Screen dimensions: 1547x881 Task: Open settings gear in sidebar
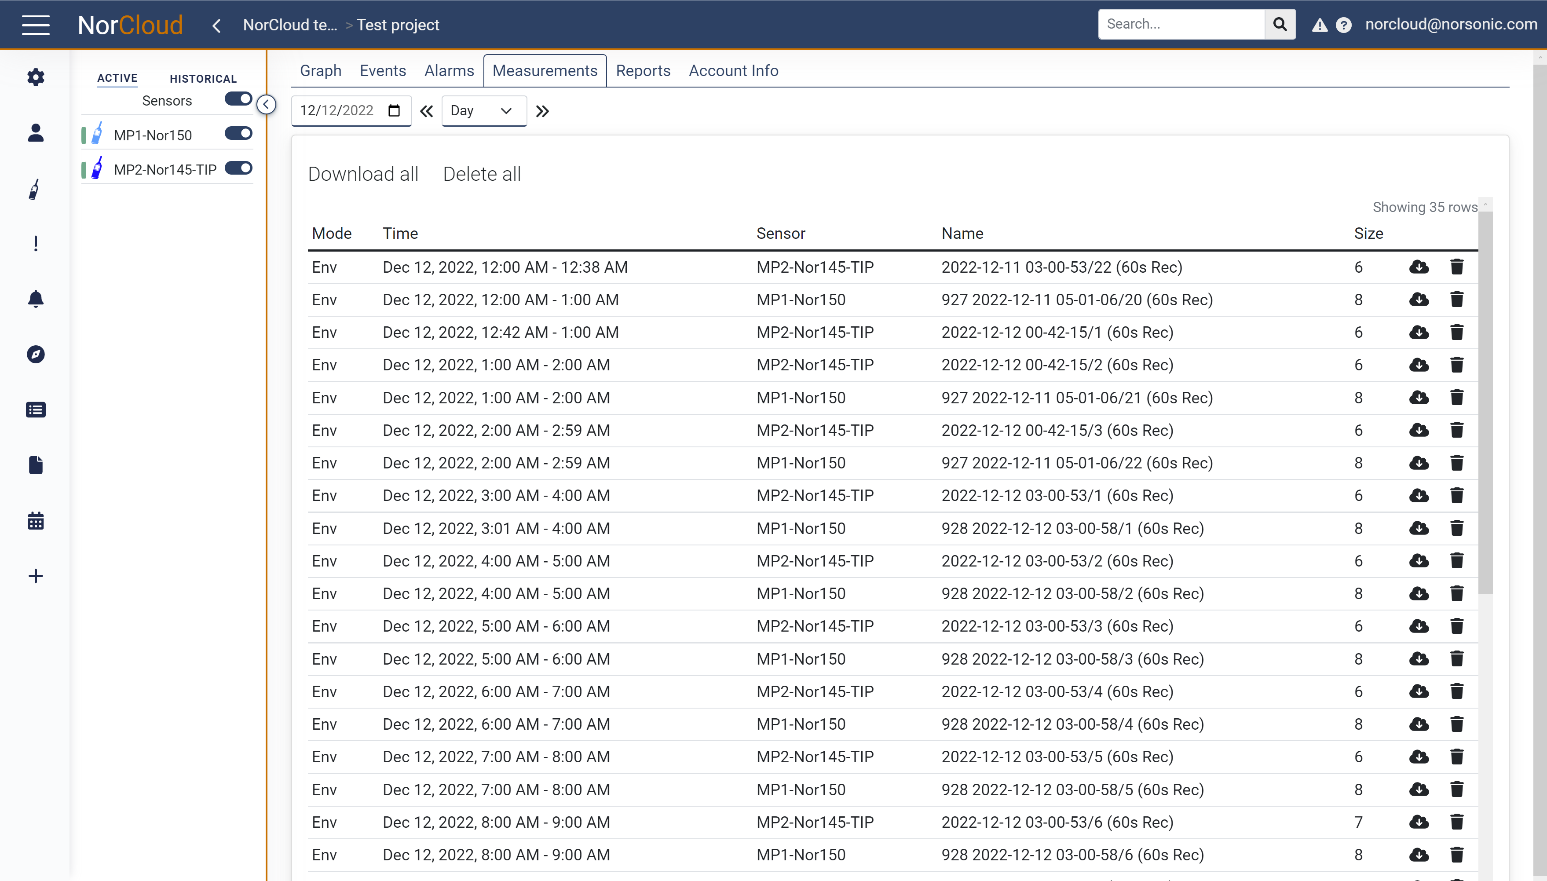click(36, 77)
